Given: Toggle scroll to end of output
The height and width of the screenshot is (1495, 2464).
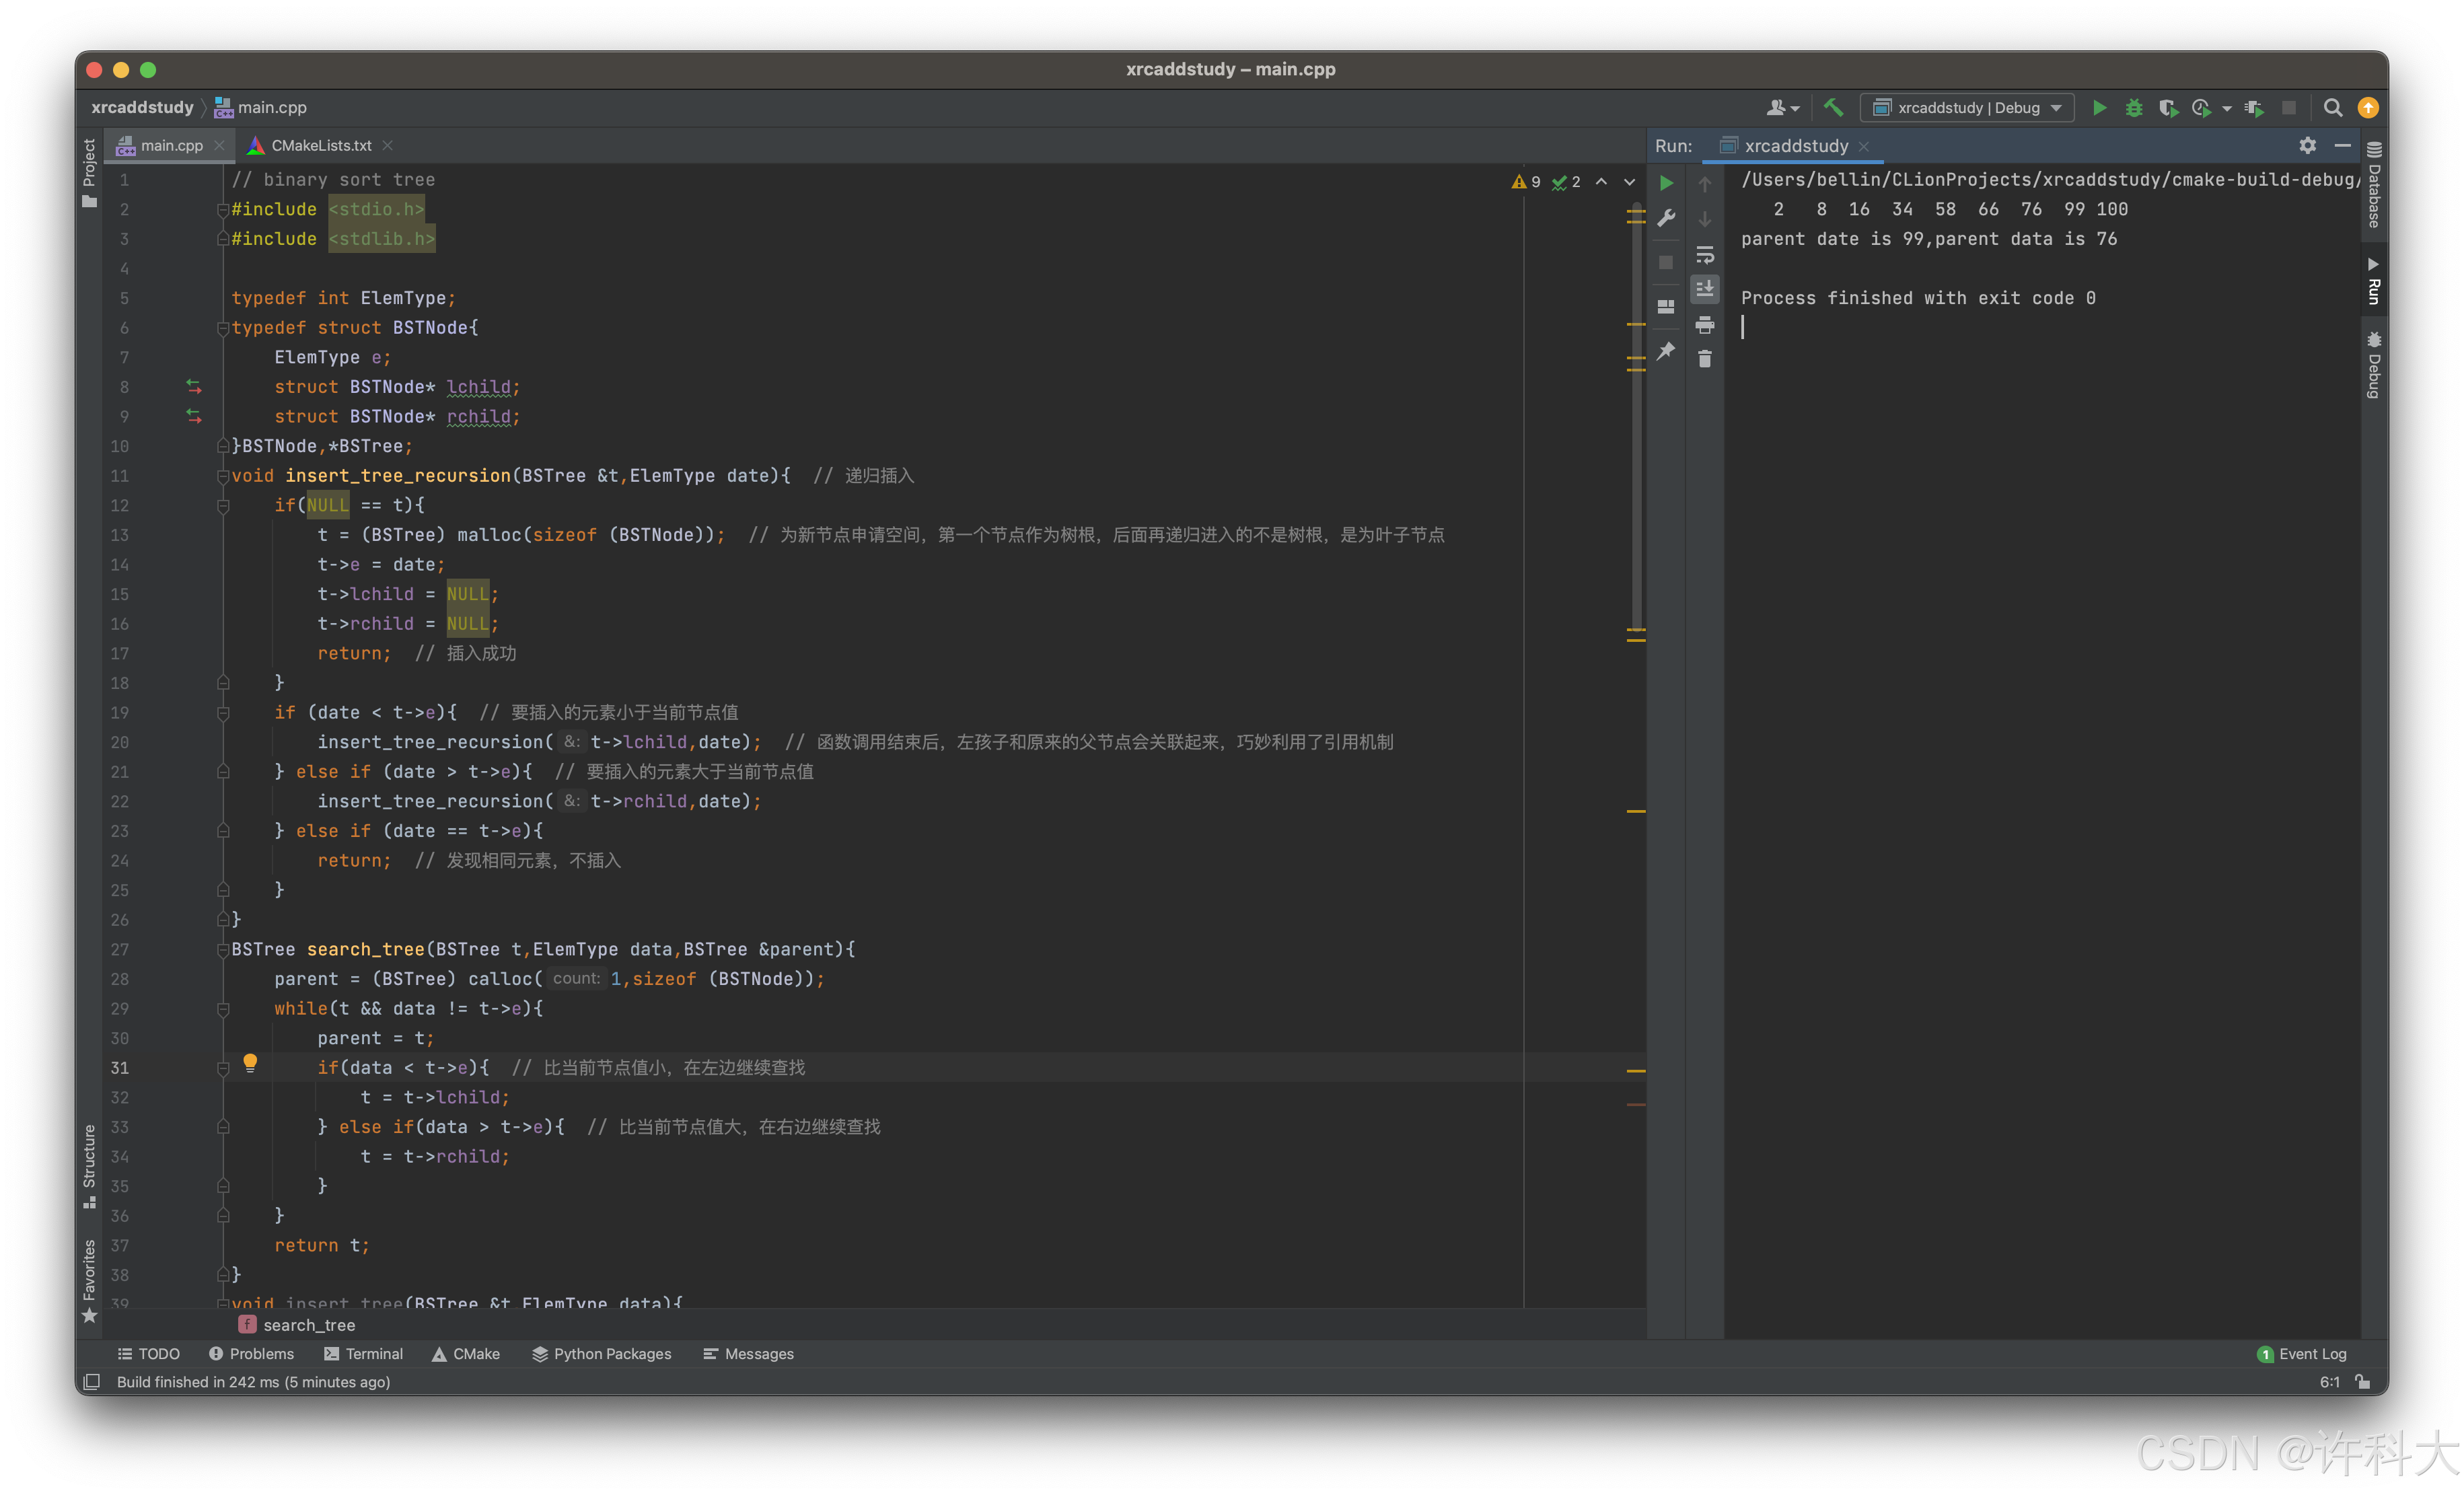Looking at the screenshot, I should click(1705, 290).
